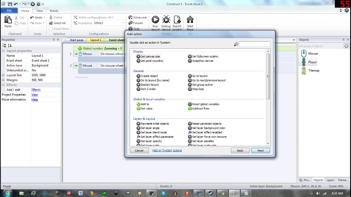This screenshot has height=197, width=351.
Task: Switch to the Layout 1 tab
Action: pos(96,40)
